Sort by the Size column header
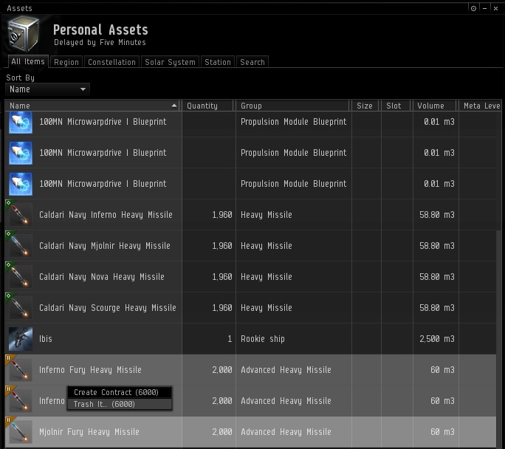 365,106
